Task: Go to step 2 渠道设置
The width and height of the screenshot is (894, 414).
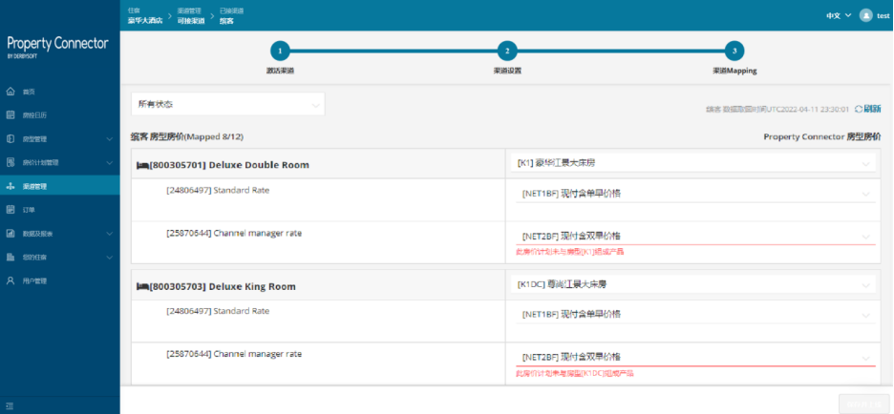Action: click(x=507, y=51)
